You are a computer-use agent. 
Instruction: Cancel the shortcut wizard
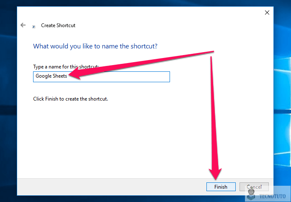coord(254,187)
